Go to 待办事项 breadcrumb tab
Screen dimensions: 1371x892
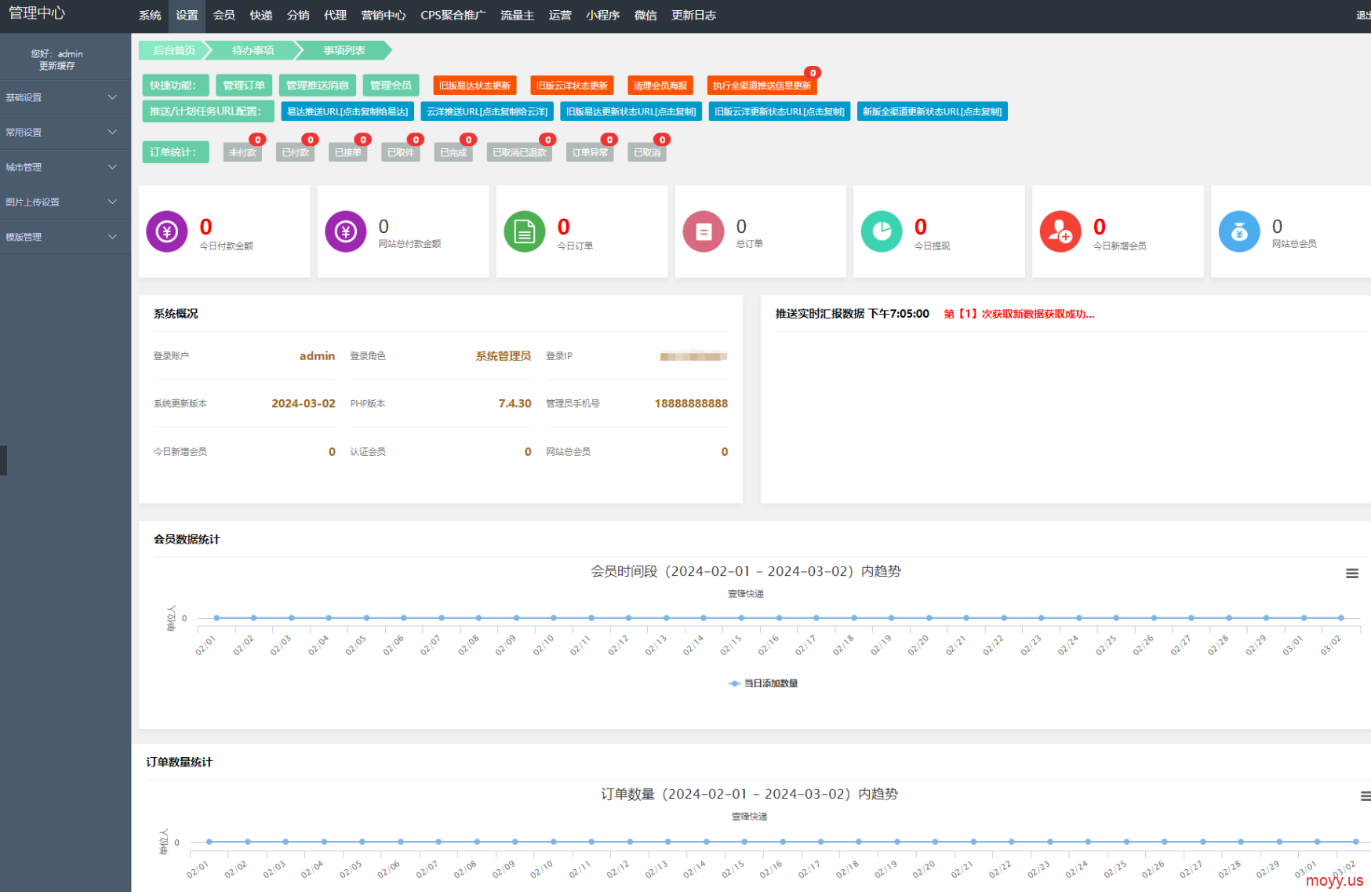click(253, 50)
